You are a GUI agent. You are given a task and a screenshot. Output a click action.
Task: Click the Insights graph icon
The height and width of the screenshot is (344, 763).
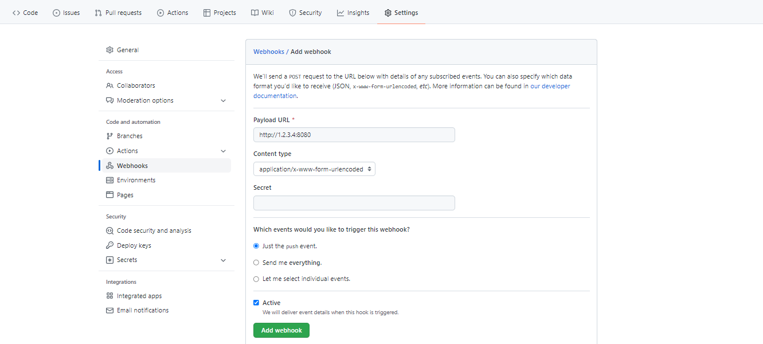click(341, 13)
